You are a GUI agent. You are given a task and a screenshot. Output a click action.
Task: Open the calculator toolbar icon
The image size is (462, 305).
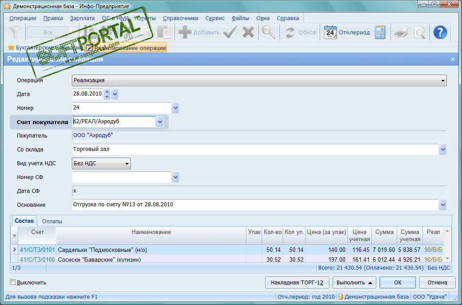(380, 32)
